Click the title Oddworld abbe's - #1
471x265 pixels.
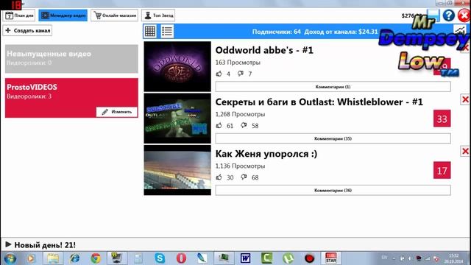264,50
